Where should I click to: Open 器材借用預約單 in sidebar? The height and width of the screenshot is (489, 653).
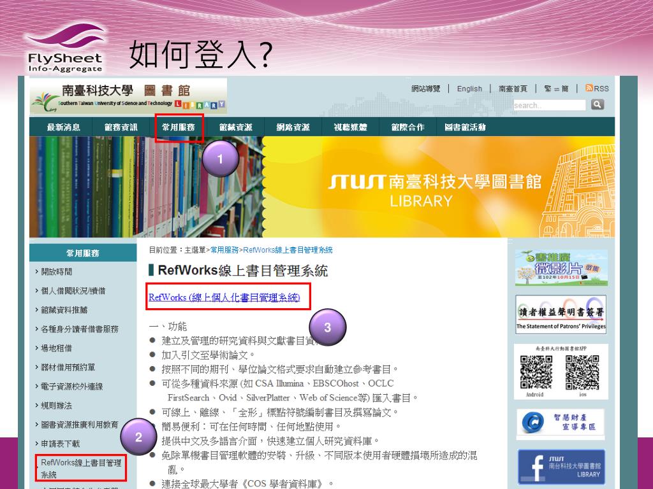click(68, 367)
